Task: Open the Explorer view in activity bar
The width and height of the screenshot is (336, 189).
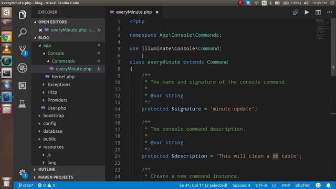Action: (x=22, y=15)
